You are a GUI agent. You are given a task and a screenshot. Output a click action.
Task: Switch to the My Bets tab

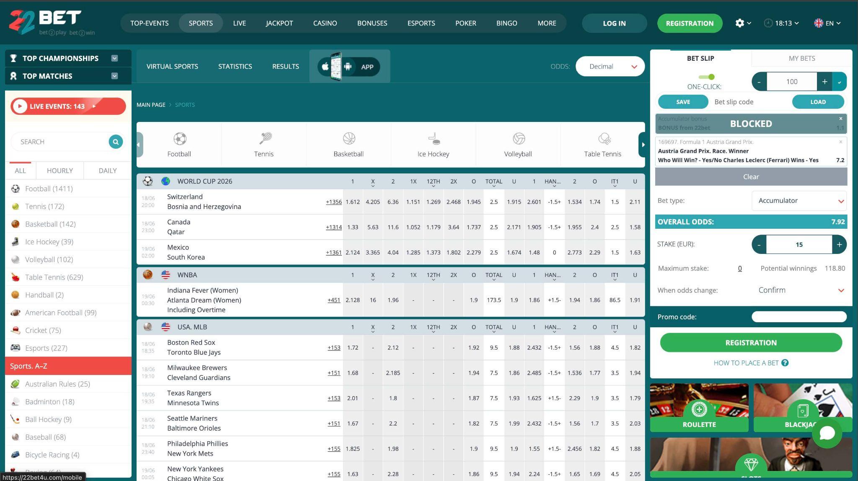pos(802,58)
